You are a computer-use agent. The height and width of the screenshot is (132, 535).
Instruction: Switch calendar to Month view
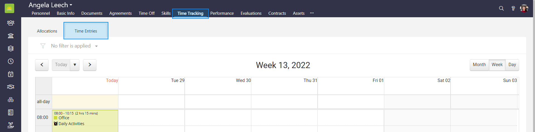coord(479,65)
